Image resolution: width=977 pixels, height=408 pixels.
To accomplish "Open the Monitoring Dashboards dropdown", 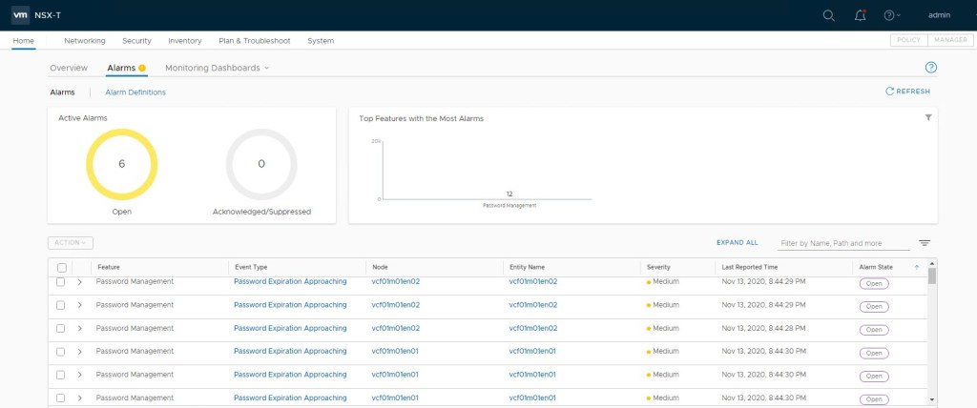I will 217,68.
